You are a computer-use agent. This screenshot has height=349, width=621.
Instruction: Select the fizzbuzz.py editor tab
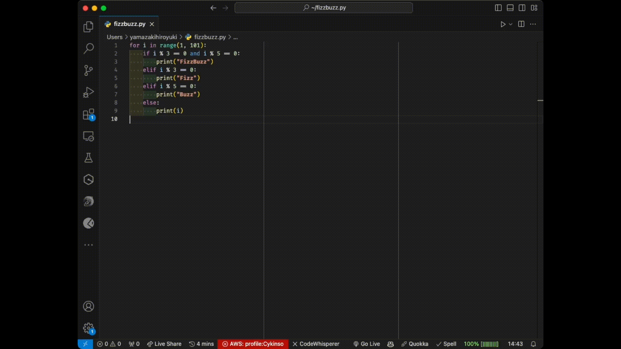[129, 24]
